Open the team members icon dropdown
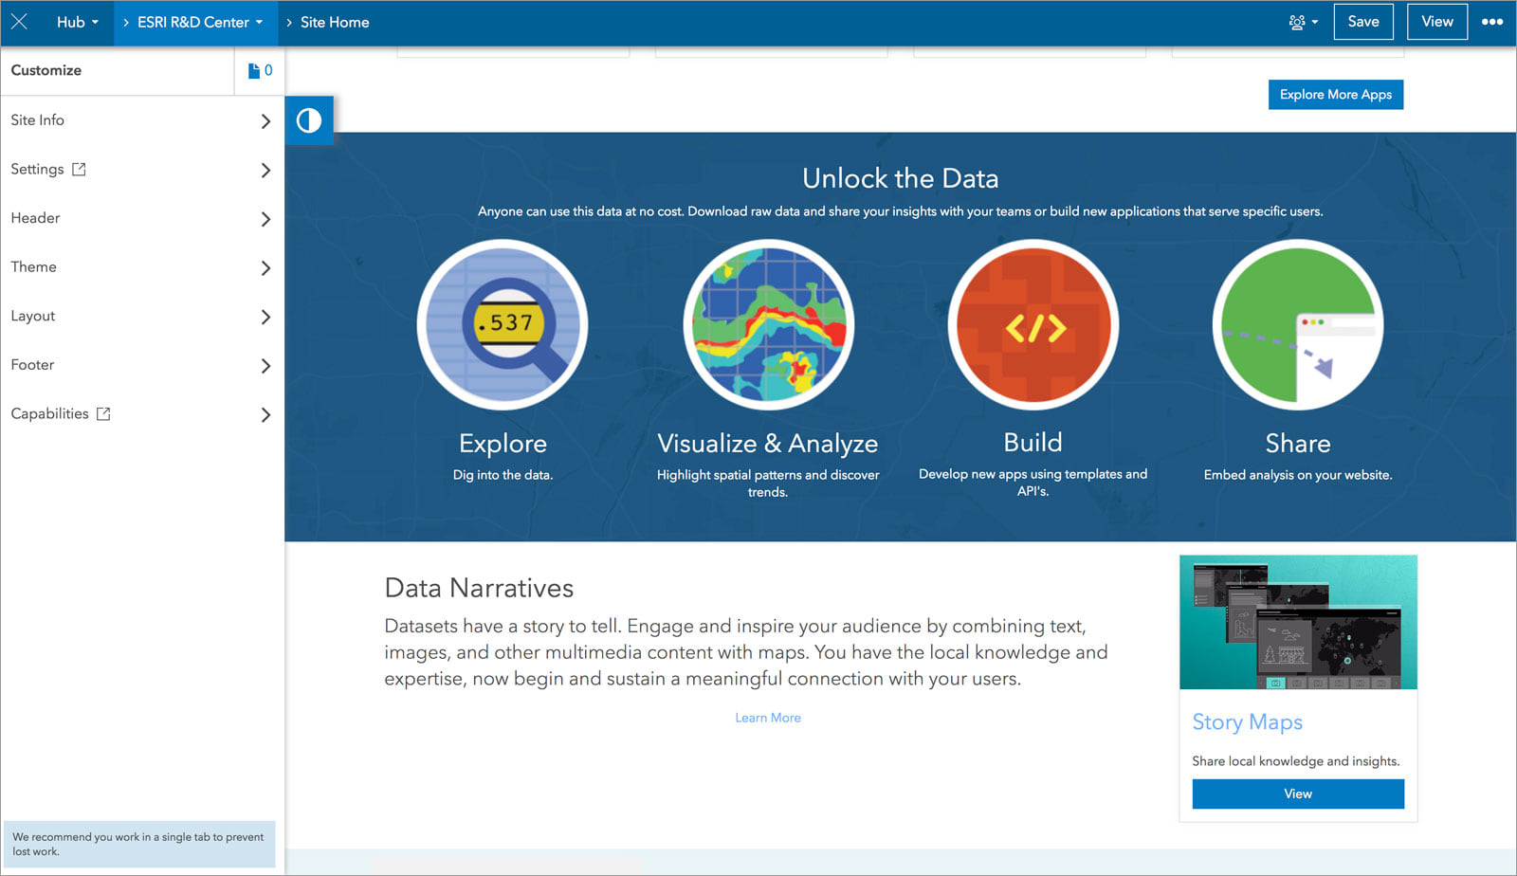This screenshot has width=1517, height=876. pos(1304,22)
